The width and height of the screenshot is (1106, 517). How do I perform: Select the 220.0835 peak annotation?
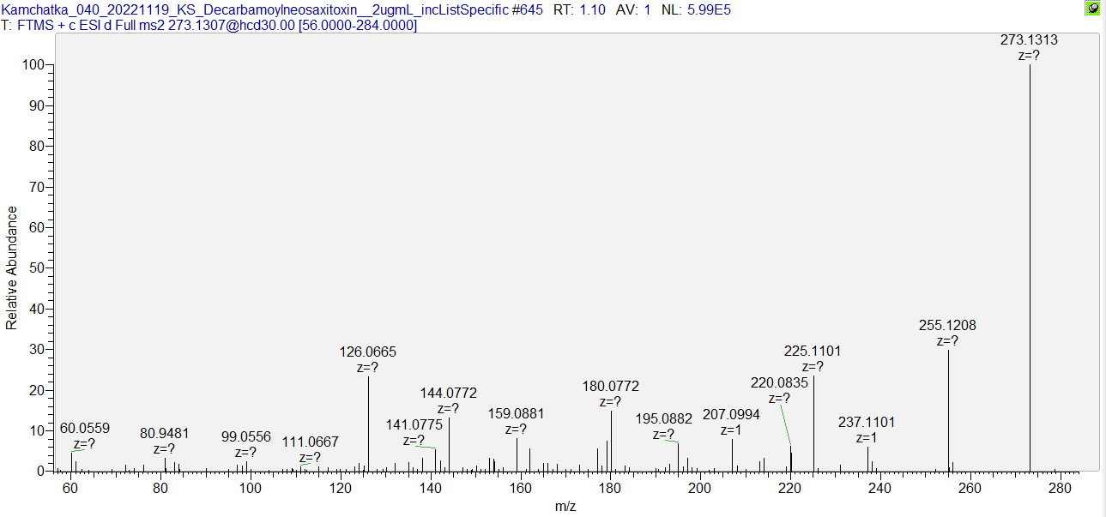779,383
